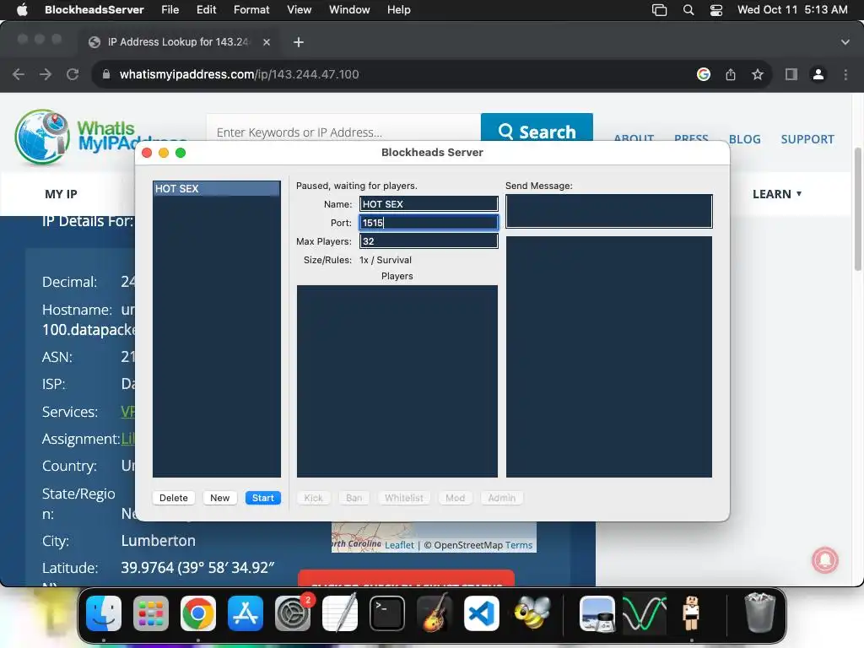Click the WhatIsMyIPAddress globe logo
Viewport: 864px width, 648px height.
click(x=42, y=137)
